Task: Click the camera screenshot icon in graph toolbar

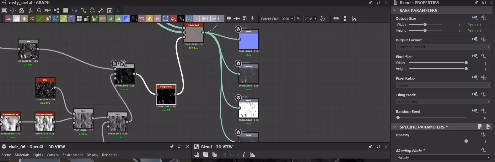Action: point(22,10)
